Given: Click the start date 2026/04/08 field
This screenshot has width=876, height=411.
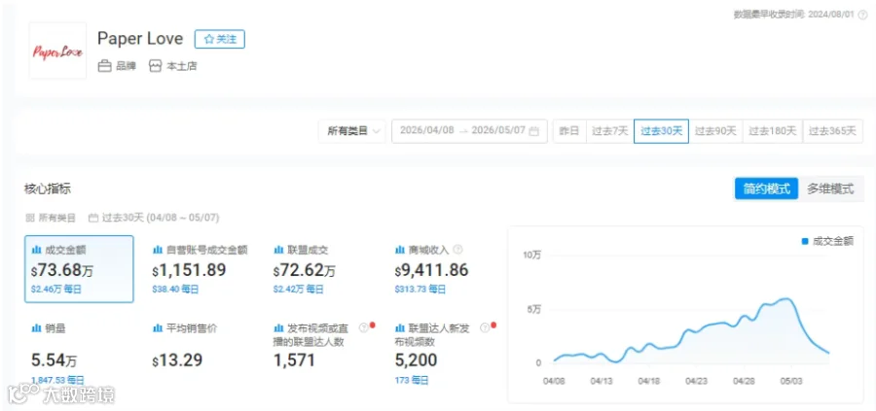Looking at the screenshot, I should click(x=427, y=131).
